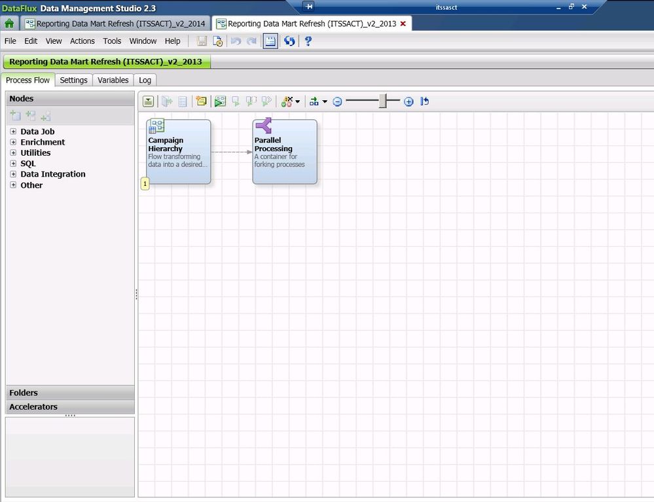Screen dimensions: 654x502
Task: Click the second add-node icon under Nodes
Action: (31, 115)
